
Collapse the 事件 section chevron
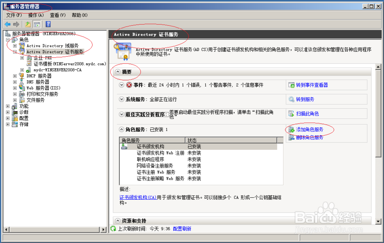point(121,85)
